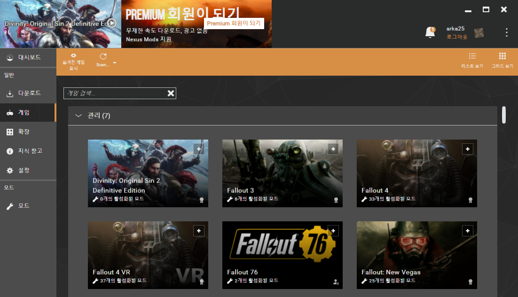Play the Divinity banner launch button
Image resolution: width=518 pixels, height=297 pixels.
[x=112, y=23]
